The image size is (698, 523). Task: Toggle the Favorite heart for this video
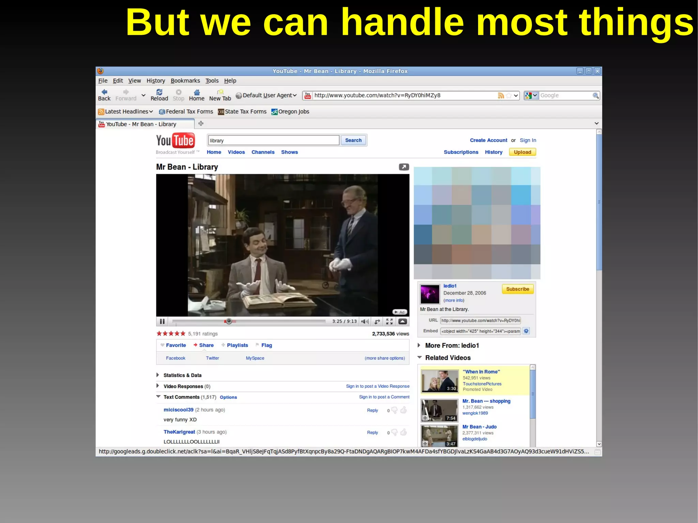(163, 345)
